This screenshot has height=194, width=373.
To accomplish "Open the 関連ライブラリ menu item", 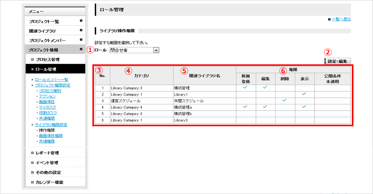I will [55, 31].
